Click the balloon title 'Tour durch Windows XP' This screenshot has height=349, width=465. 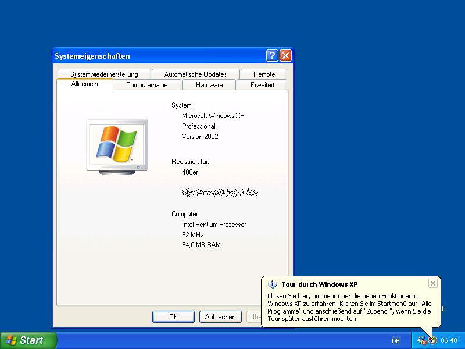319,284
